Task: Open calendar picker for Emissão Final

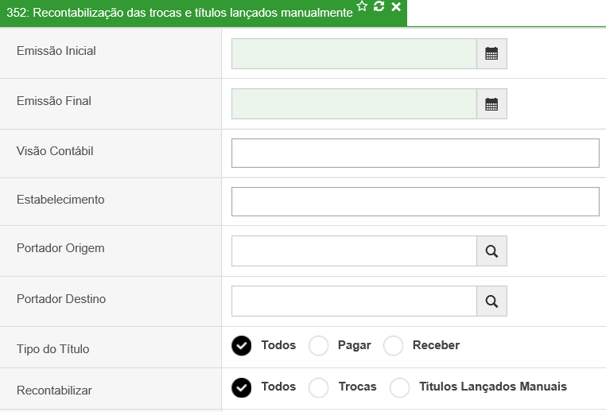Action: click(x=491, y=104)
